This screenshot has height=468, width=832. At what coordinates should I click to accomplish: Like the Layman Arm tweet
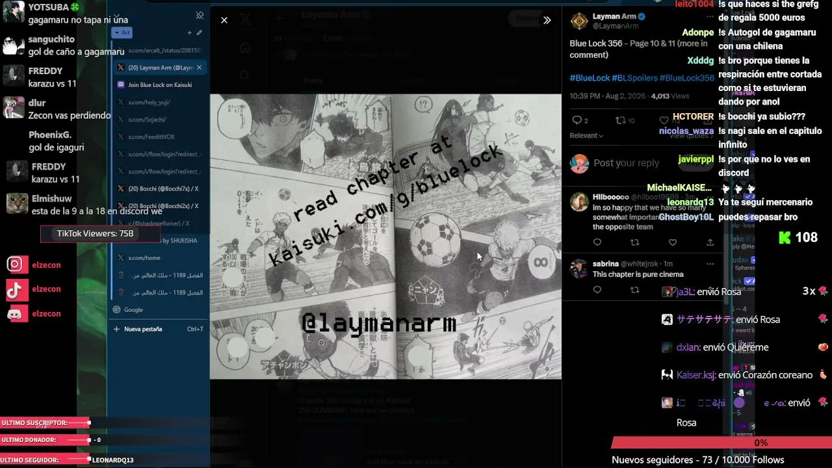(664, 120)
